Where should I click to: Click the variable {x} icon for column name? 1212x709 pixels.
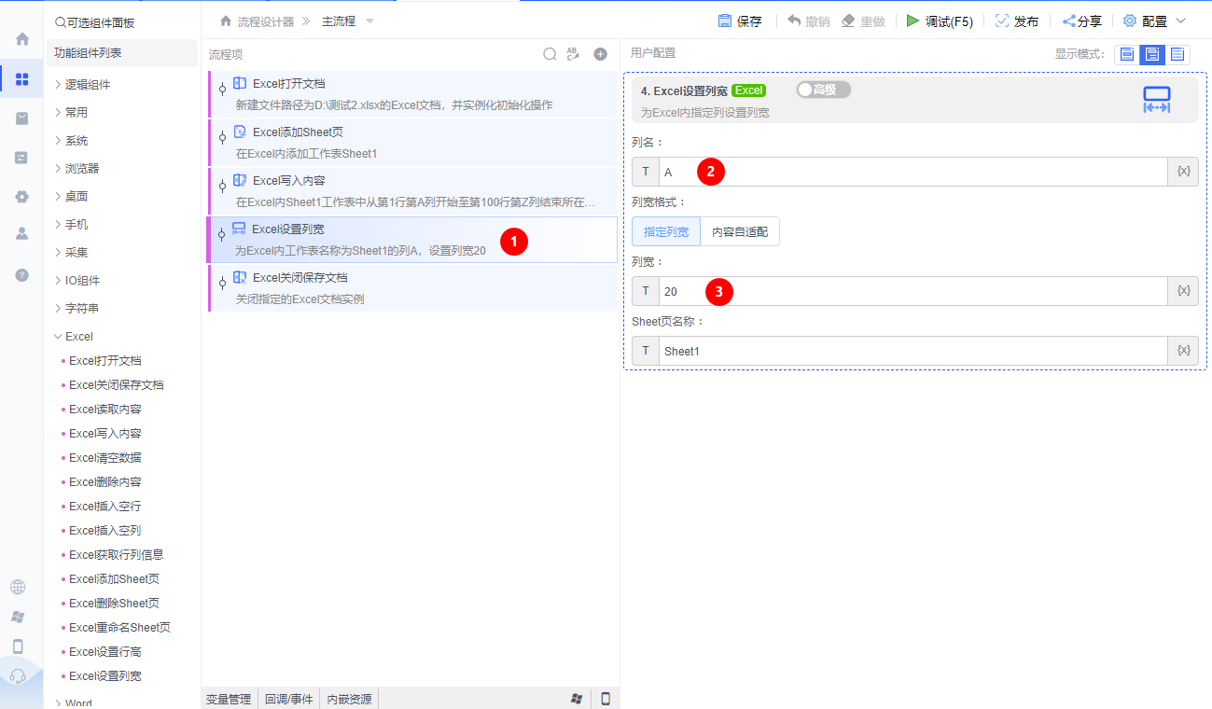tap(1183, 172)
